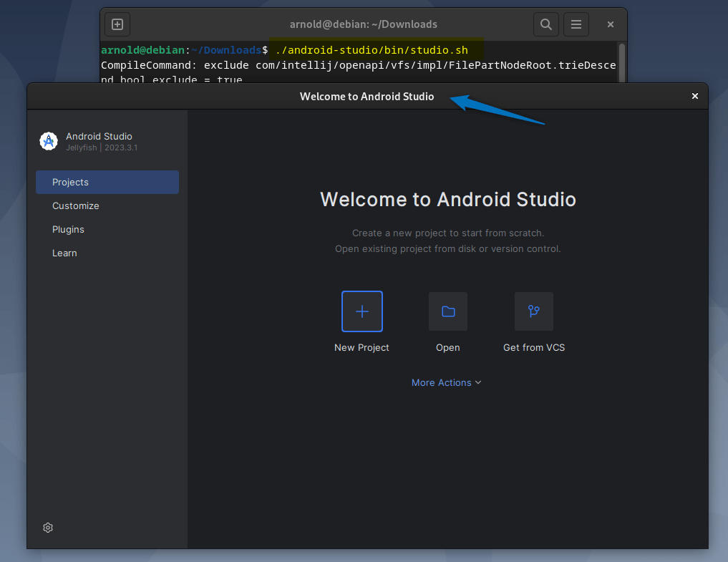Viewport: 728px width, 562px height.
Task: Click the terminal scrollbar
Action: 621,62
